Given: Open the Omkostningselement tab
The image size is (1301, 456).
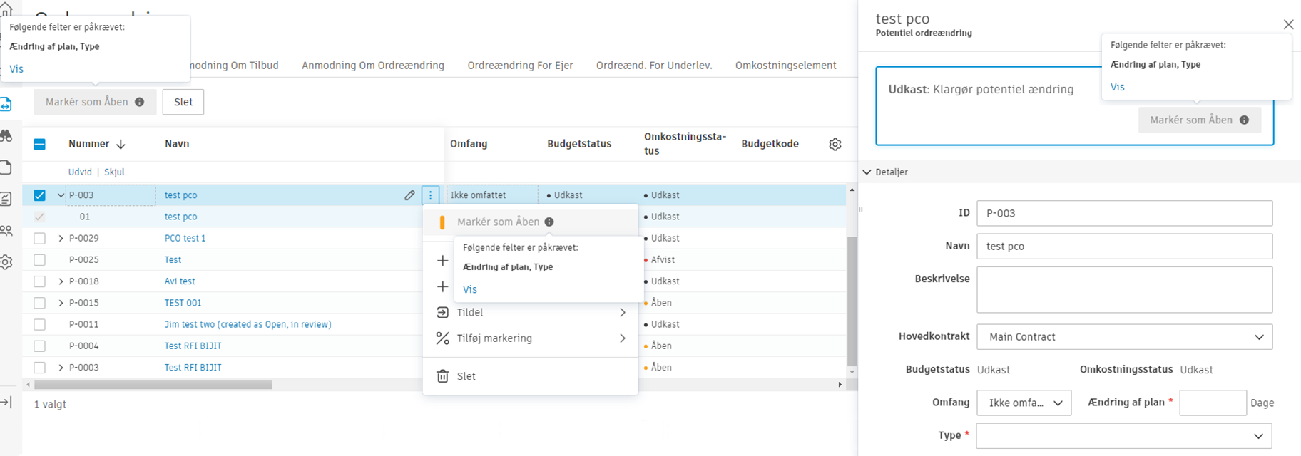Looking at the screenshot, I should pos(785,66).
